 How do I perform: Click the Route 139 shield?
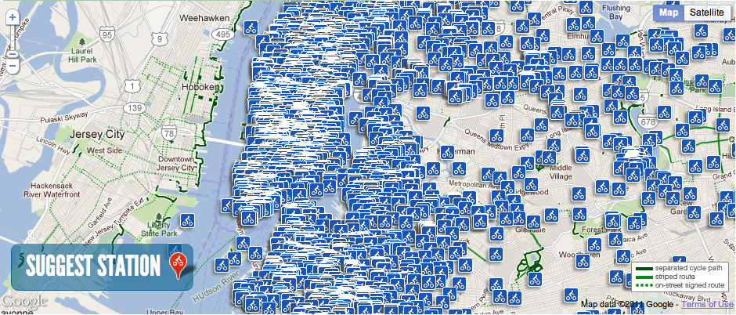(x=135, y=108)
